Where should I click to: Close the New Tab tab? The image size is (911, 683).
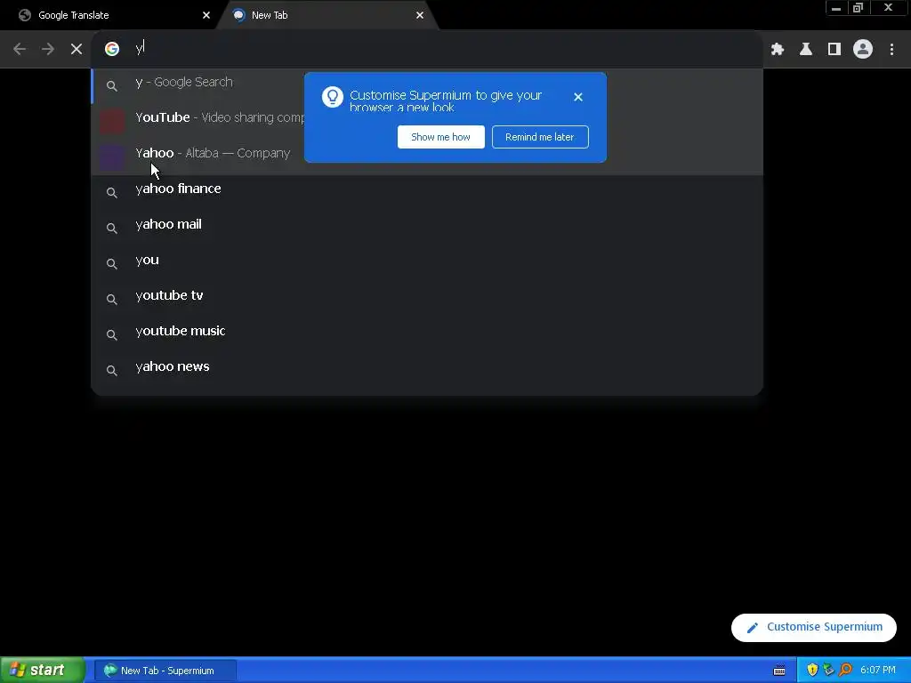(420, 15)
